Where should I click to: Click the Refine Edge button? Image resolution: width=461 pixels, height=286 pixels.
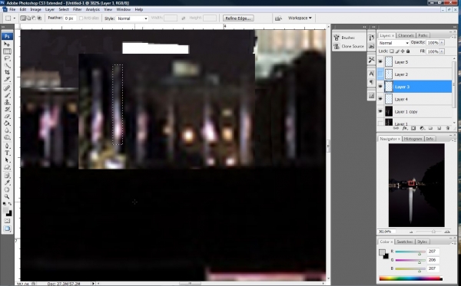tap(238, 18)
